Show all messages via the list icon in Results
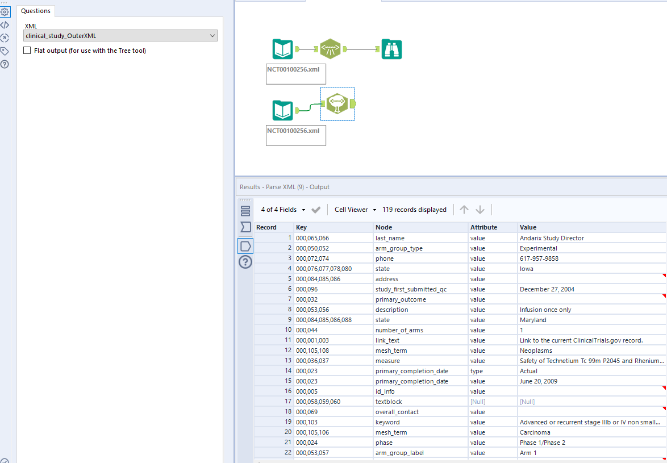This screenshot has height=463, width=667. (x=245, y=211)
